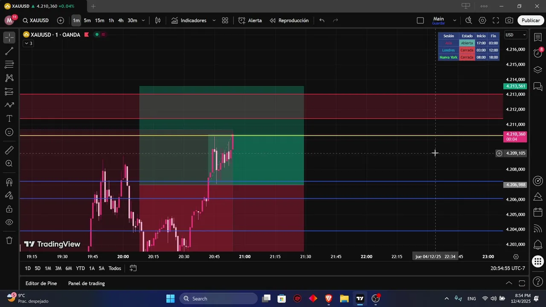The image size is (546, 307).
Task: Open the emoji icons tool
Action: (9, 132)
